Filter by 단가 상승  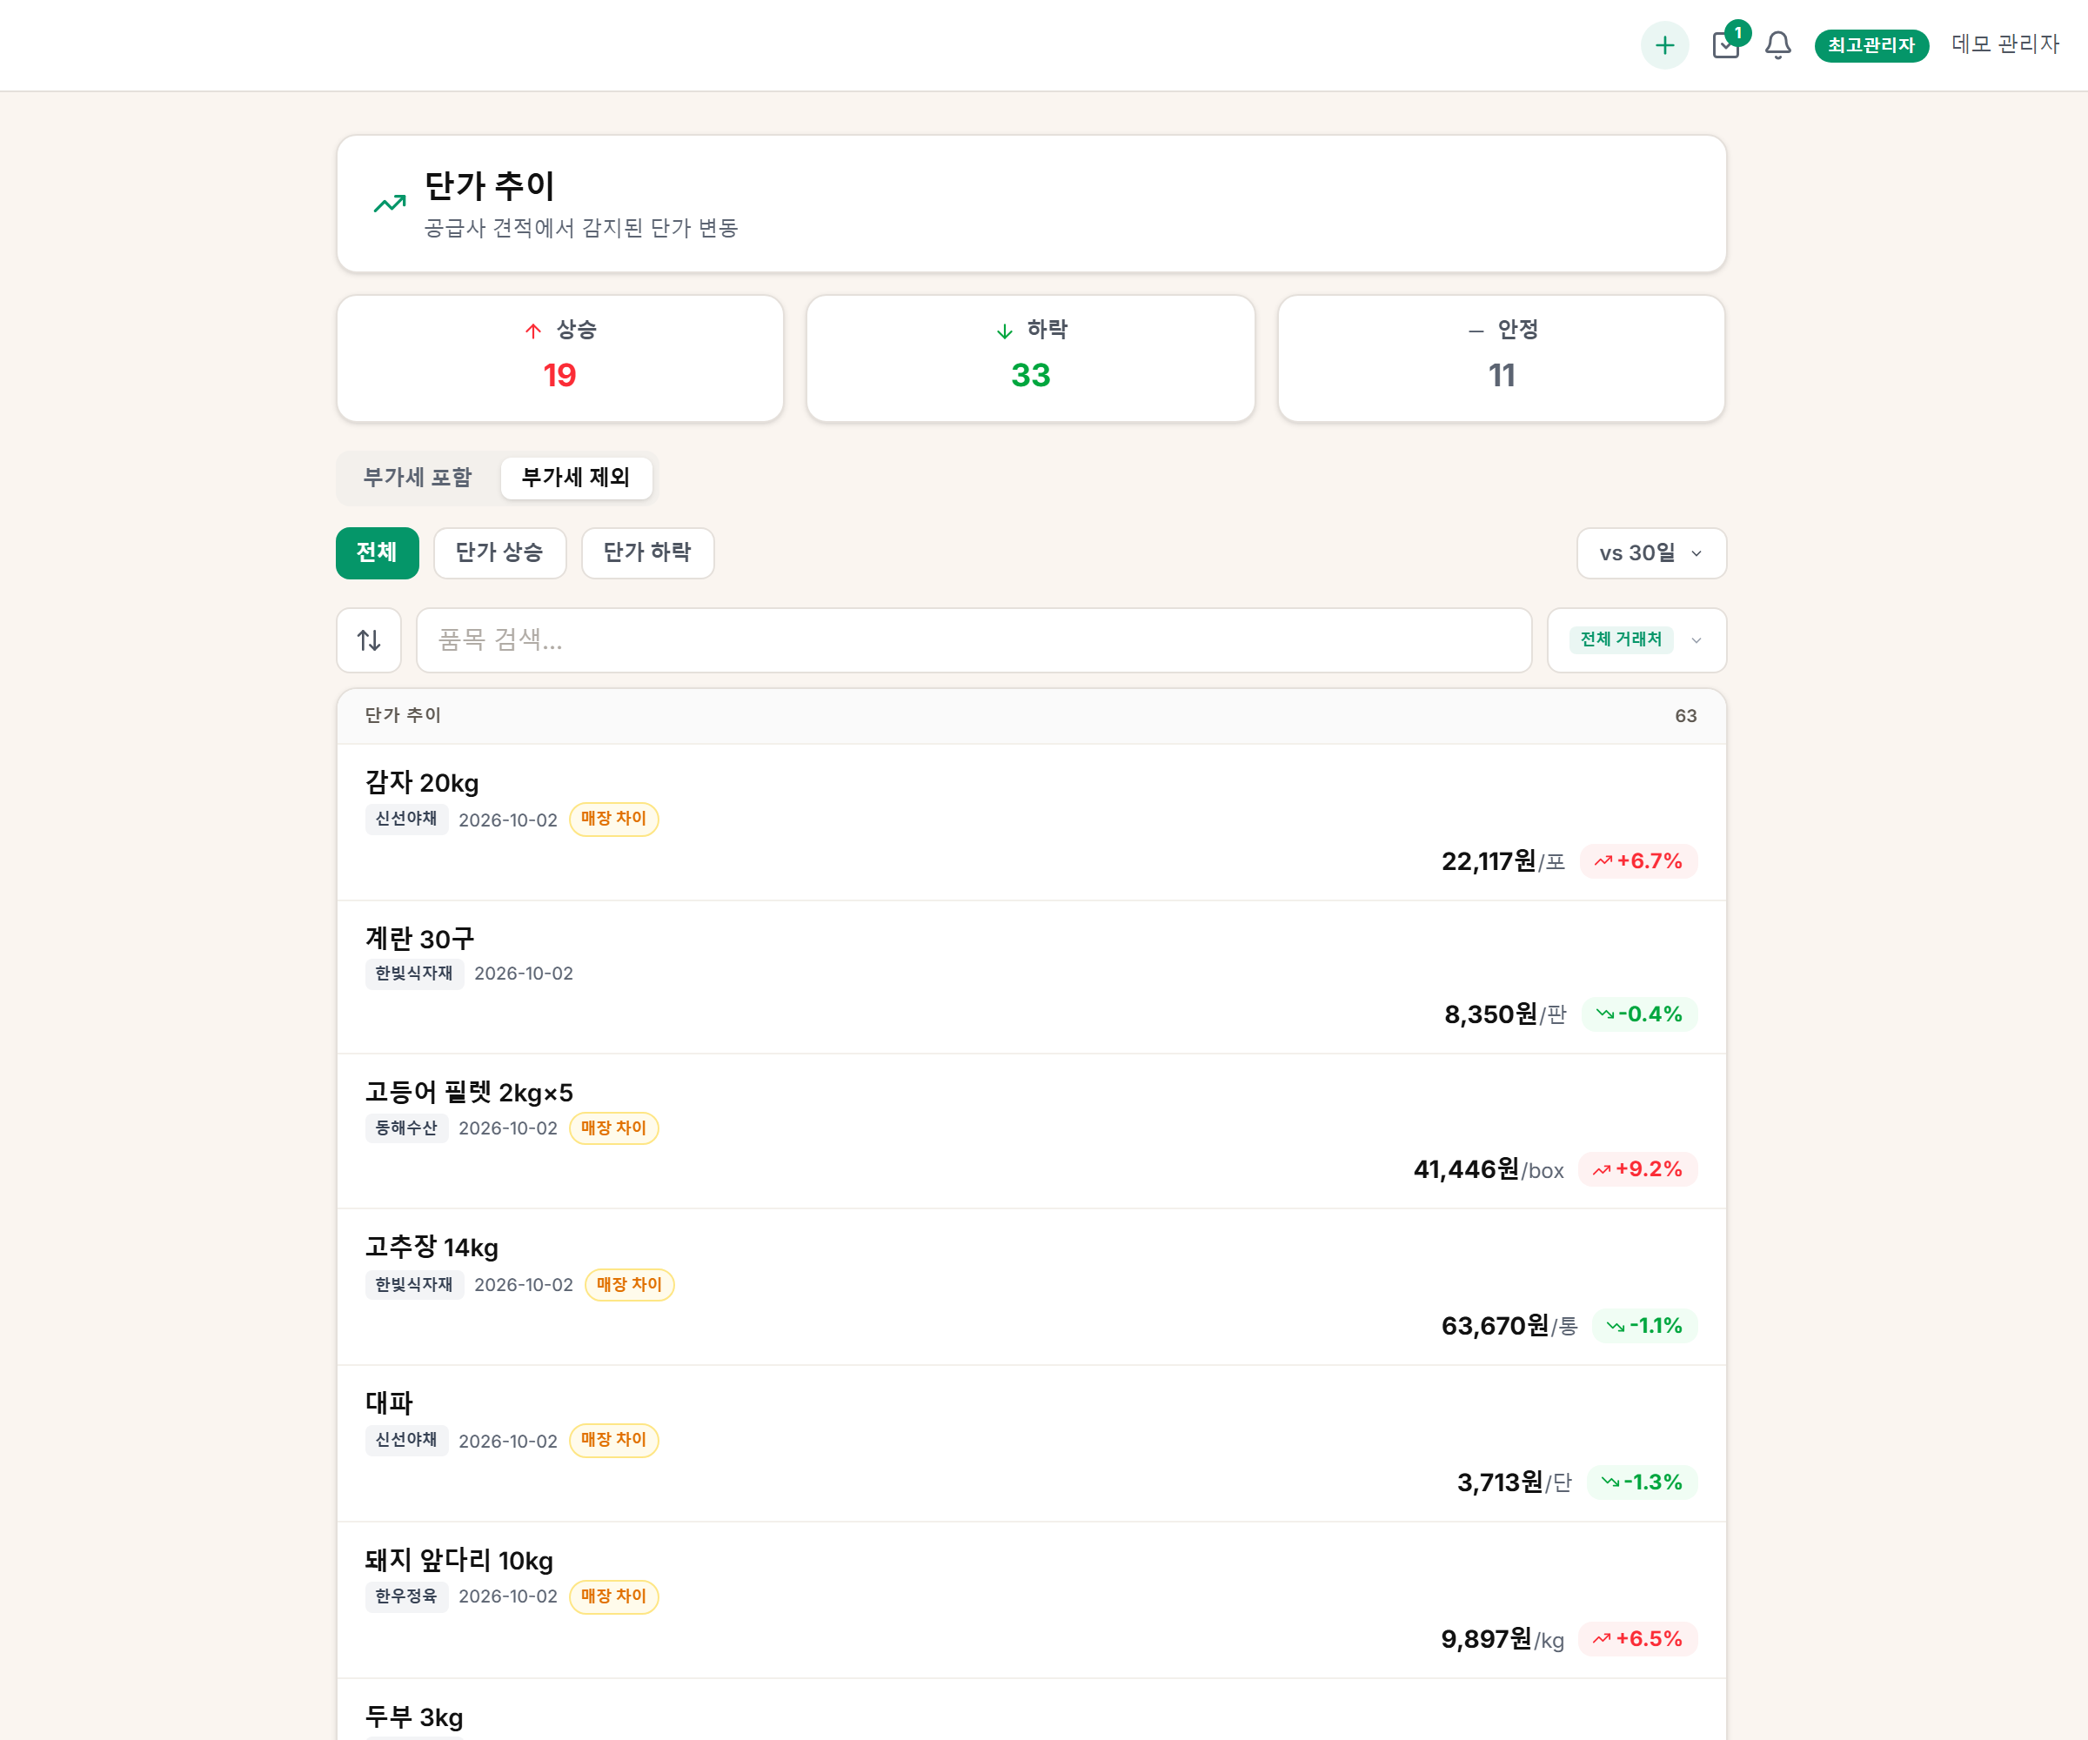[499, 552]
